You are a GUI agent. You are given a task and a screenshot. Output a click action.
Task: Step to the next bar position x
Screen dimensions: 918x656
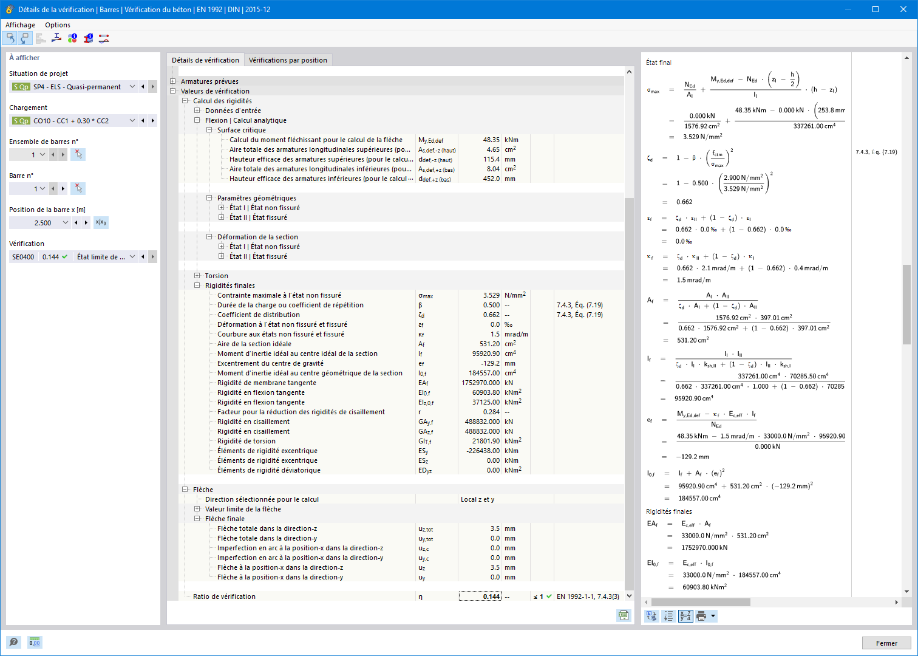coord(86,223)
